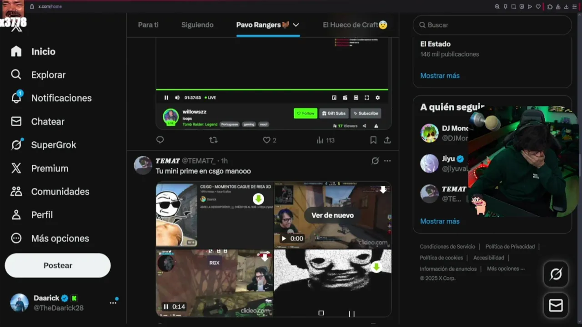Click the browser heart favorites icon

tap(538, 6)
